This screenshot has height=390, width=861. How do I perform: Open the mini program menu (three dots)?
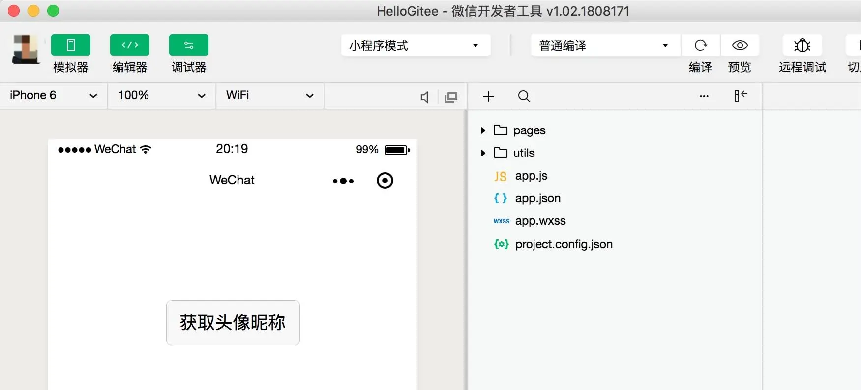[343, 181]
